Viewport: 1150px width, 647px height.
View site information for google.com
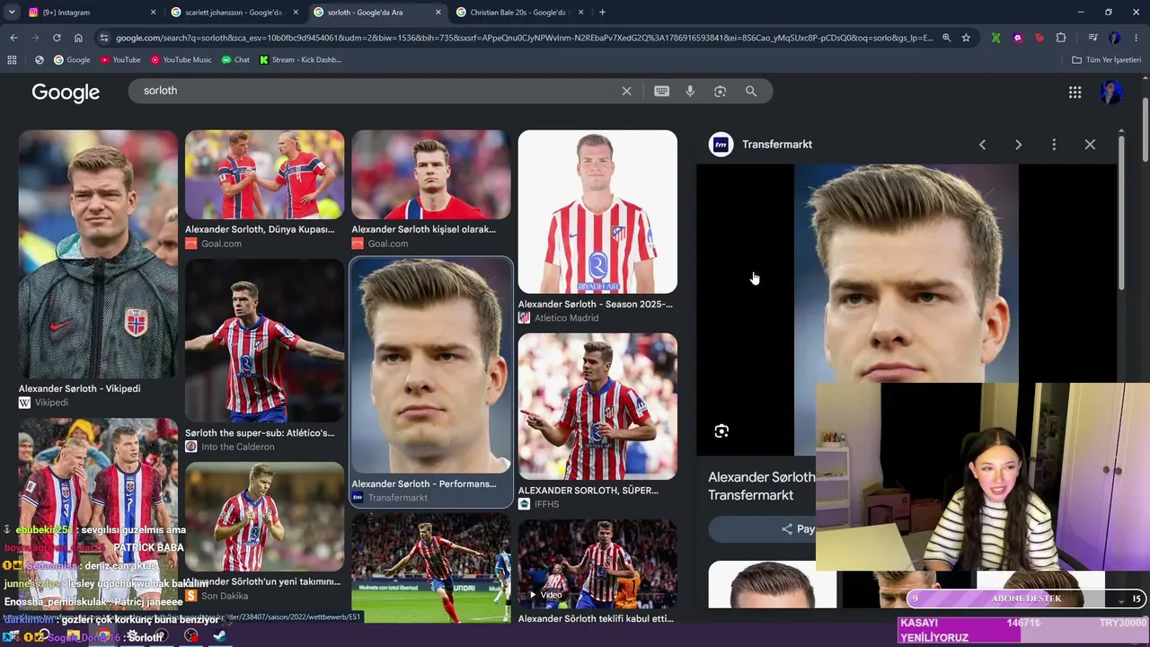point(104,38)
